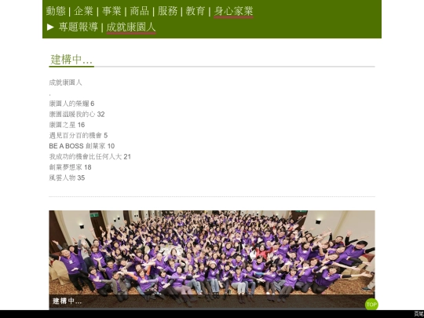Open the 動態 menu item
Viewport: 424px width, 318px height.
tap(56, 11)
